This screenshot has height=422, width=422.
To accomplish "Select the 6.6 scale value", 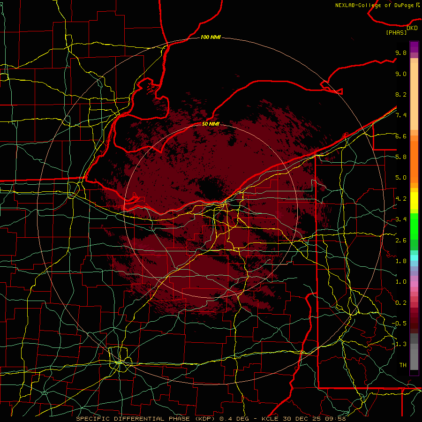I will pos(401,136).
